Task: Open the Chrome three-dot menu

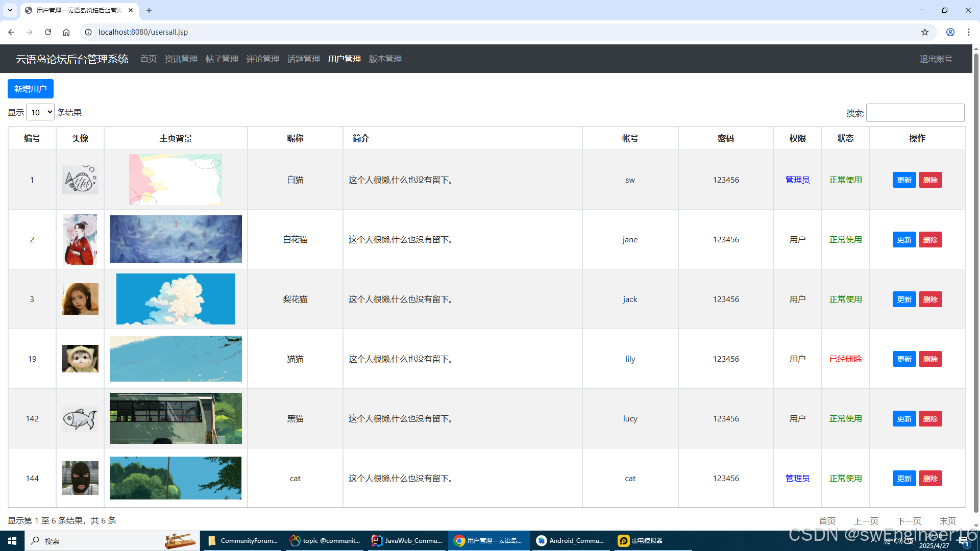Action: click(x=969, y=32)
